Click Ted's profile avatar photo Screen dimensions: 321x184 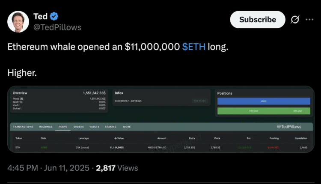[x=18, y=21]
